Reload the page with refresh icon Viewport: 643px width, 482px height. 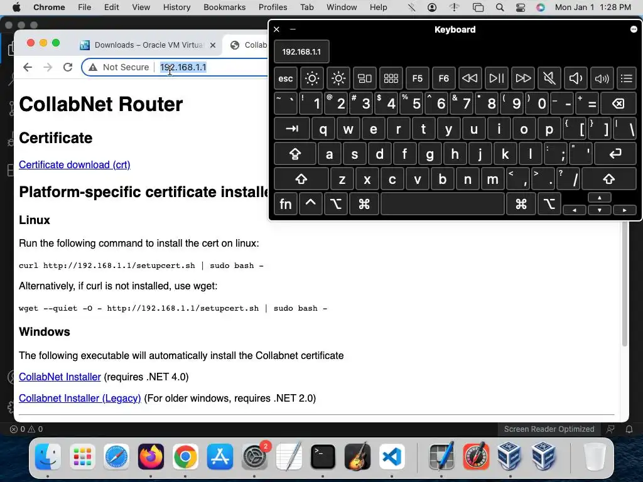point(68,67)
